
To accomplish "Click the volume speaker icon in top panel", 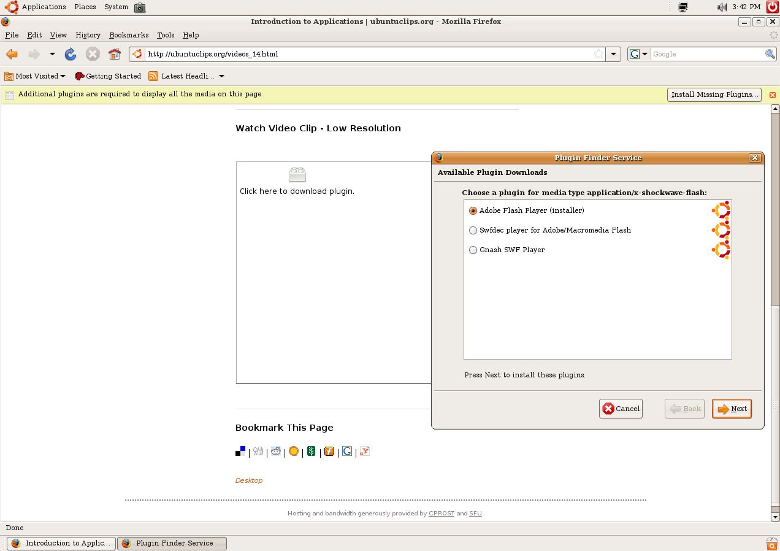I will tap(722, 7).
